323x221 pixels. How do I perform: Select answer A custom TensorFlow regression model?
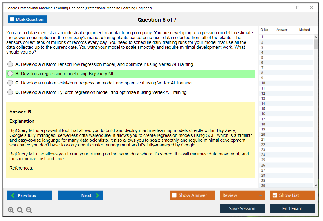point(10,64)
